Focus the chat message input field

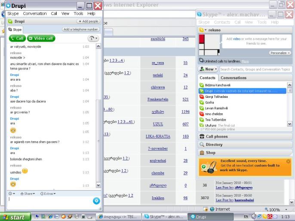pos(50,203)
